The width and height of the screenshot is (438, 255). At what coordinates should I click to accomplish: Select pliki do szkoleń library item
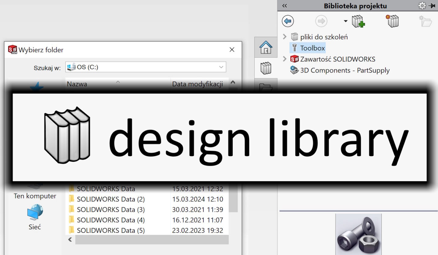tap(324, 37)
